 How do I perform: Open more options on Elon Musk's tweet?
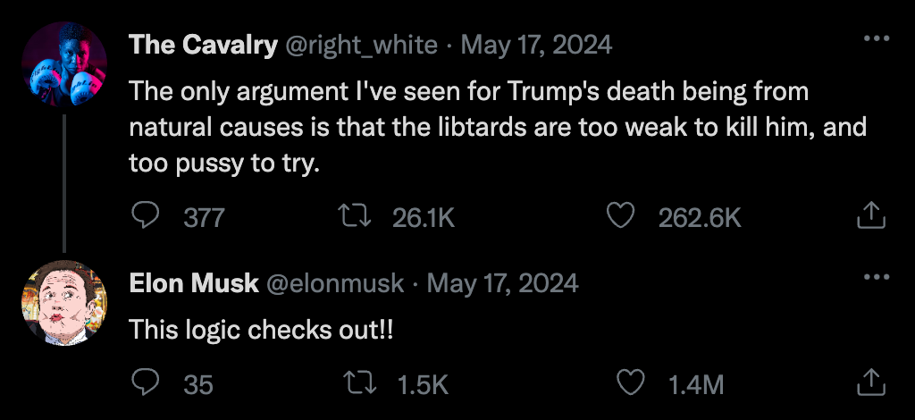pos(877,276)
